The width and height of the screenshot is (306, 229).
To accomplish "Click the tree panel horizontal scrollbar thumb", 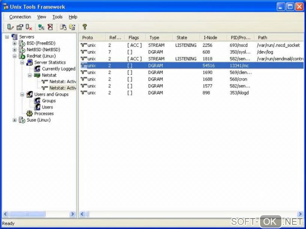I will pos(27,214).
